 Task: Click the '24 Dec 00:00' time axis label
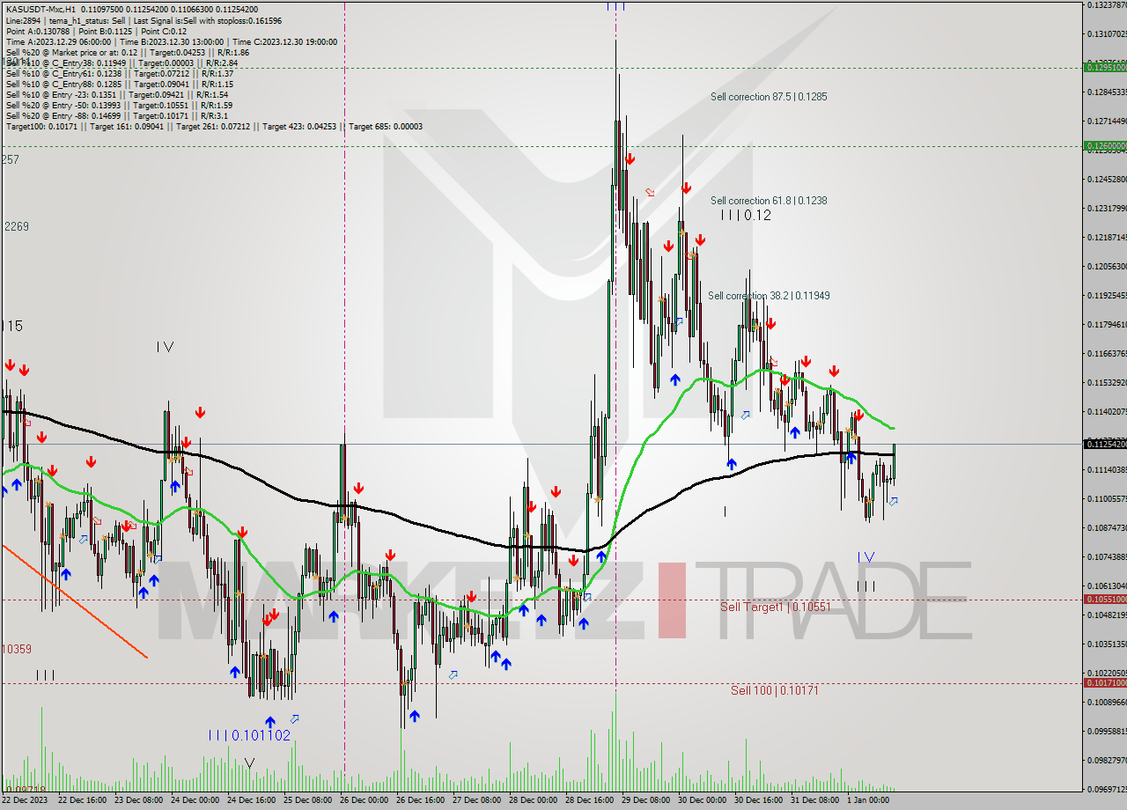coord(194,800)
